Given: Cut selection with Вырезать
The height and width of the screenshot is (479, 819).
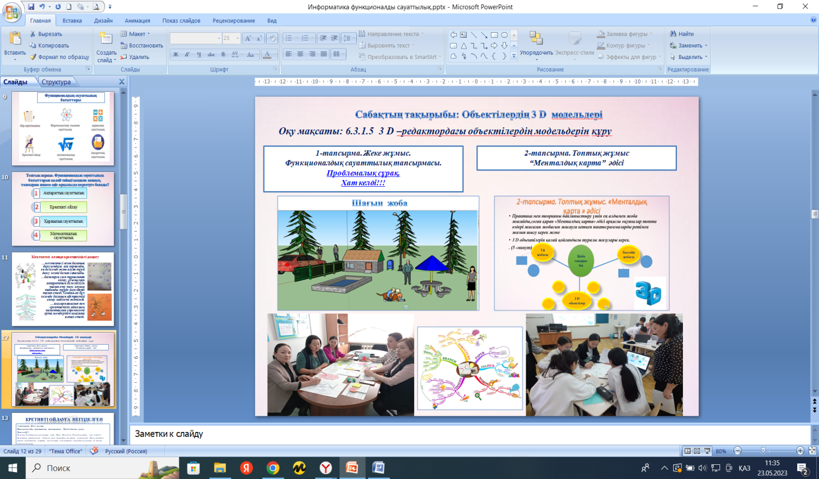Looking at the screenshot, I should click(45, 34).
